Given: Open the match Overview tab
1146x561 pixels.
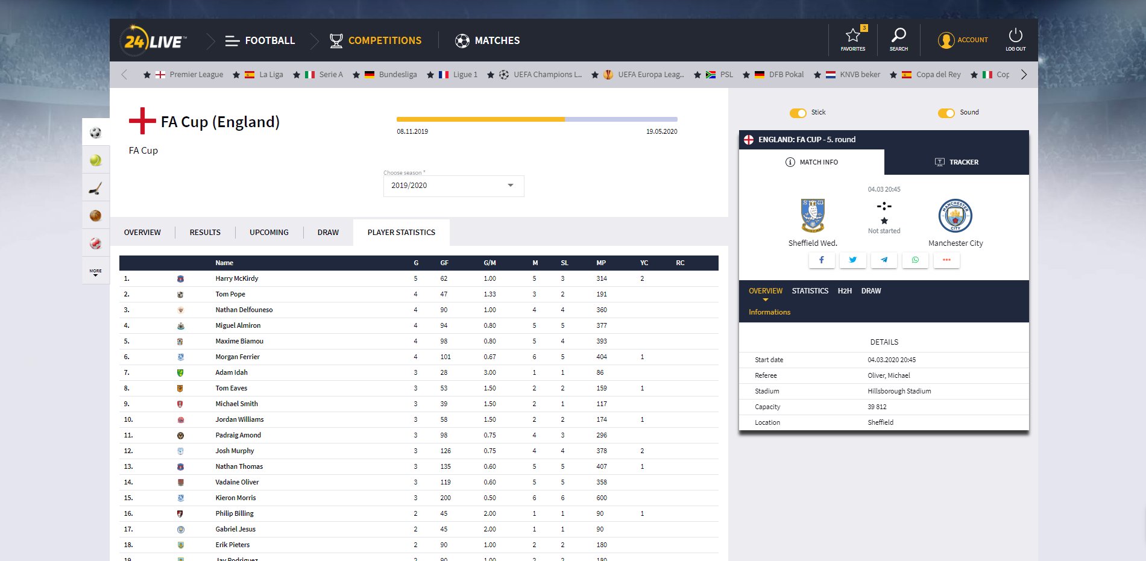Looking at the screenshot, I should click(x=766, y=291).
